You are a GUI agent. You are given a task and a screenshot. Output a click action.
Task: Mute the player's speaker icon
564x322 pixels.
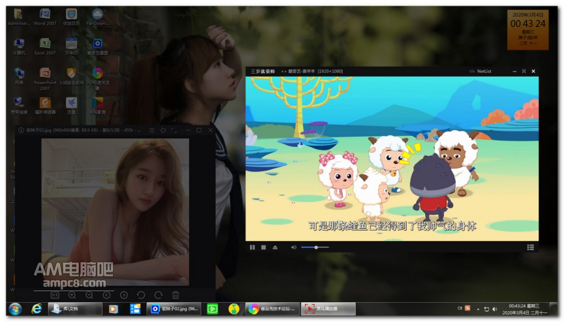294,247
